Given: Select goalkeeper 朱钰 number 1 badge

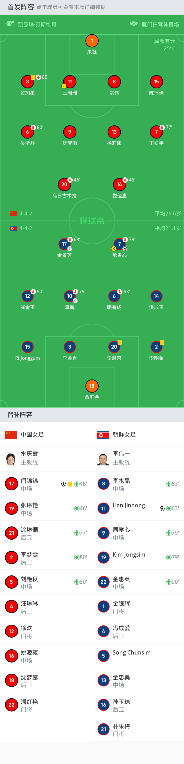Looking at the screenshot, I should click(92, 41).
